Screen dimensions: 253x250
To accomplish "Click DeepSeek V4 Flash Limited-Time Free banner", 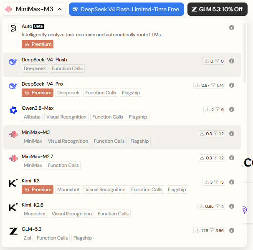I will (126, 9).
